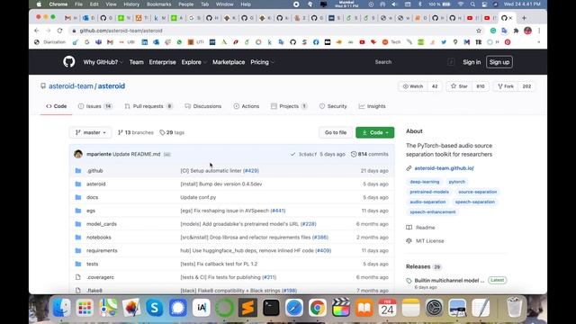This screenshot has width=576, height=324.
Task: Open the Actions tab
Action: (x=246, y=106)
